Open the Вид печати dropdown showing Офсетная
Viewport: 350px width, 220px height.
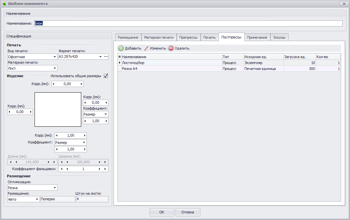pos(55,57)
